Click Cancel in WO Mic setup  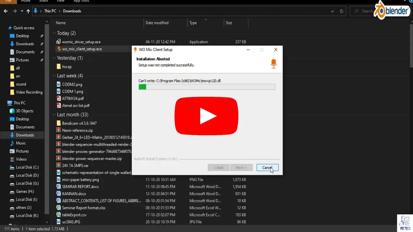tap(267, 168)
